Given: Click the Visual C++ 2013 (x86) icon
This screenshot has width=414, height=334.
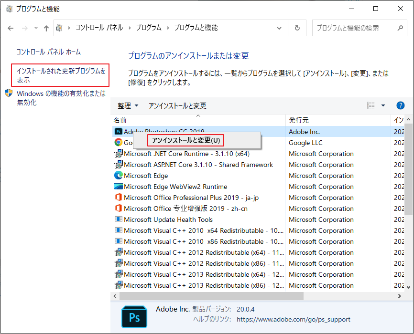Looking at the screenshot, I should 118,285.
